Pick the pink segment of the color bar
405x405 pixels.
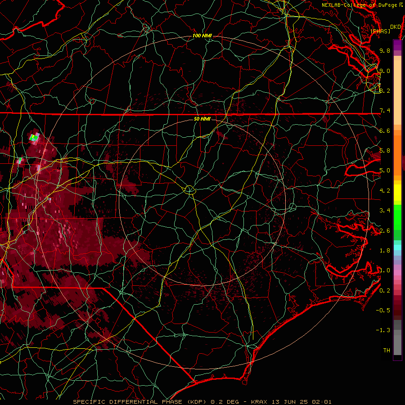coord(397,273)
